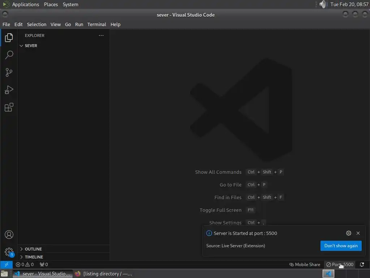
Task: Click the Toggle Full Screen hint text
Action: (x=220, y=210)
